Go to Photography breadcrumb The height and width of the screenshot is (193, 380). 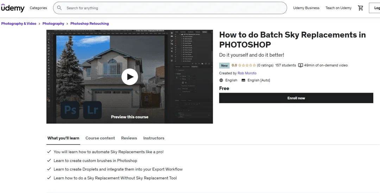(x=53, y=24)
